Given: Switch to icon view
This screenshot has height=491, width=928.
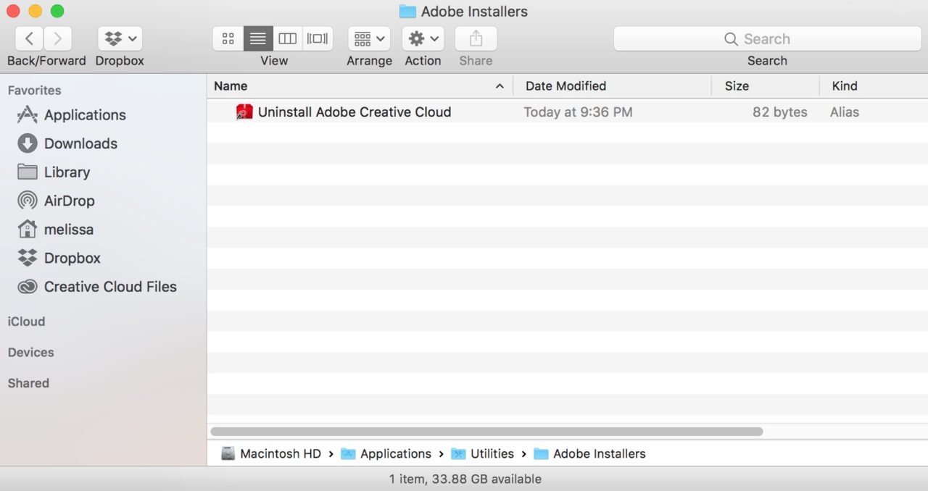Looking at the screenshot, I should click(x=228, y=38).
